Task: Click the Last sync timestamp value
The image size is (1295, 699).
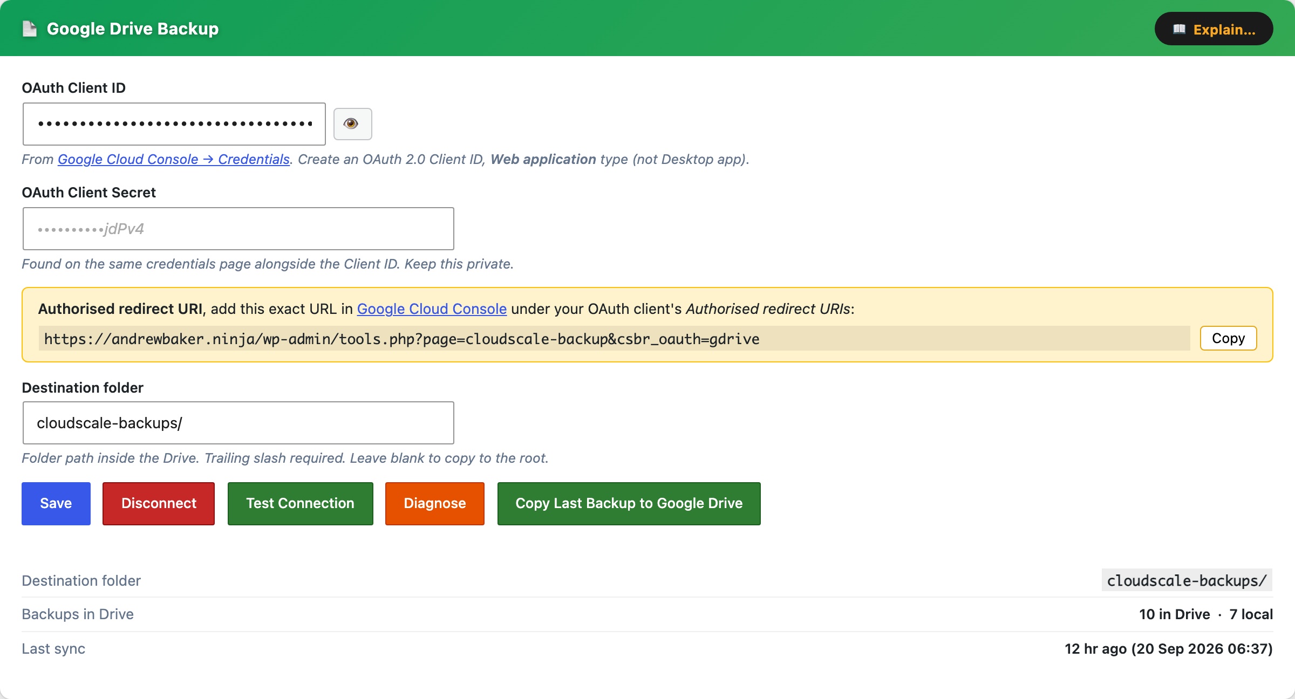Action: [1169, 649]
